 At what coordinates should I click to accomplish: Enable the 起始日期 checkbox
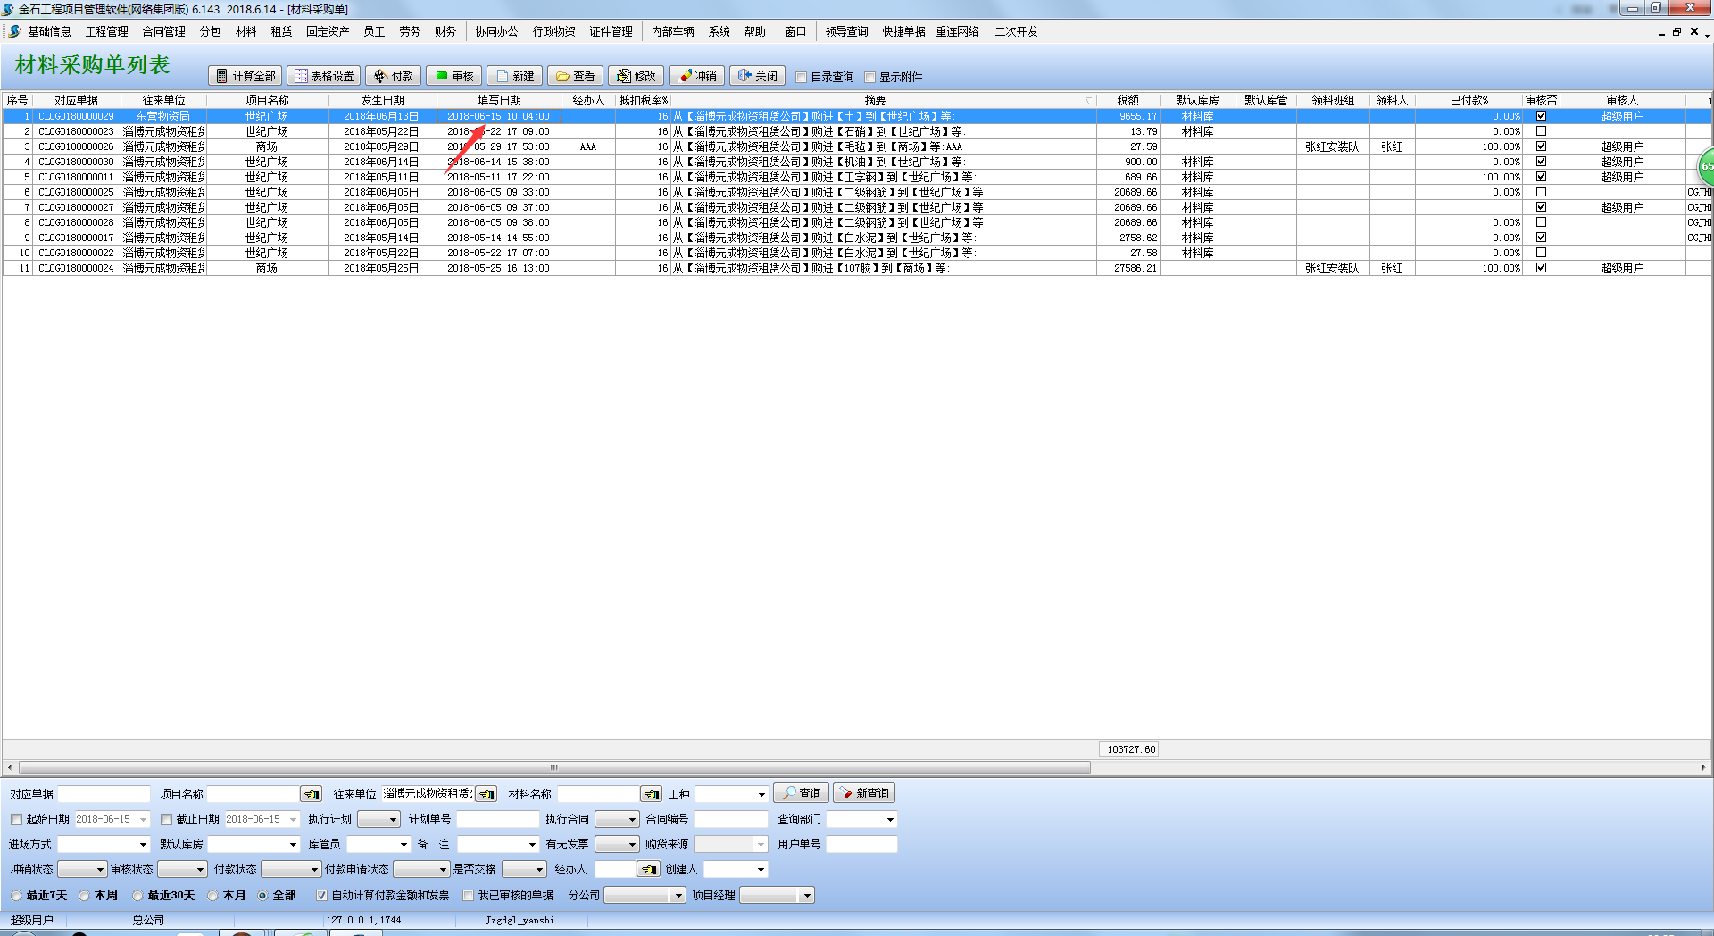pyautogui.click(x=16, y=819)
